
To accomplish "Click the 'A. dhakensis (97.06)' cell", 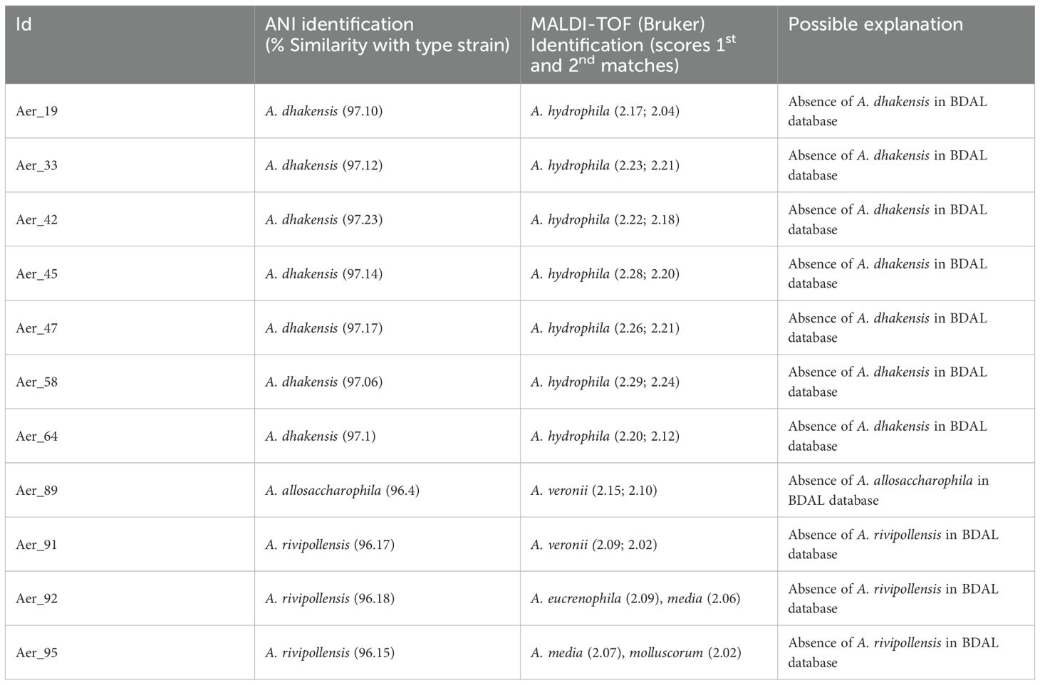I will tap(323, 382).
